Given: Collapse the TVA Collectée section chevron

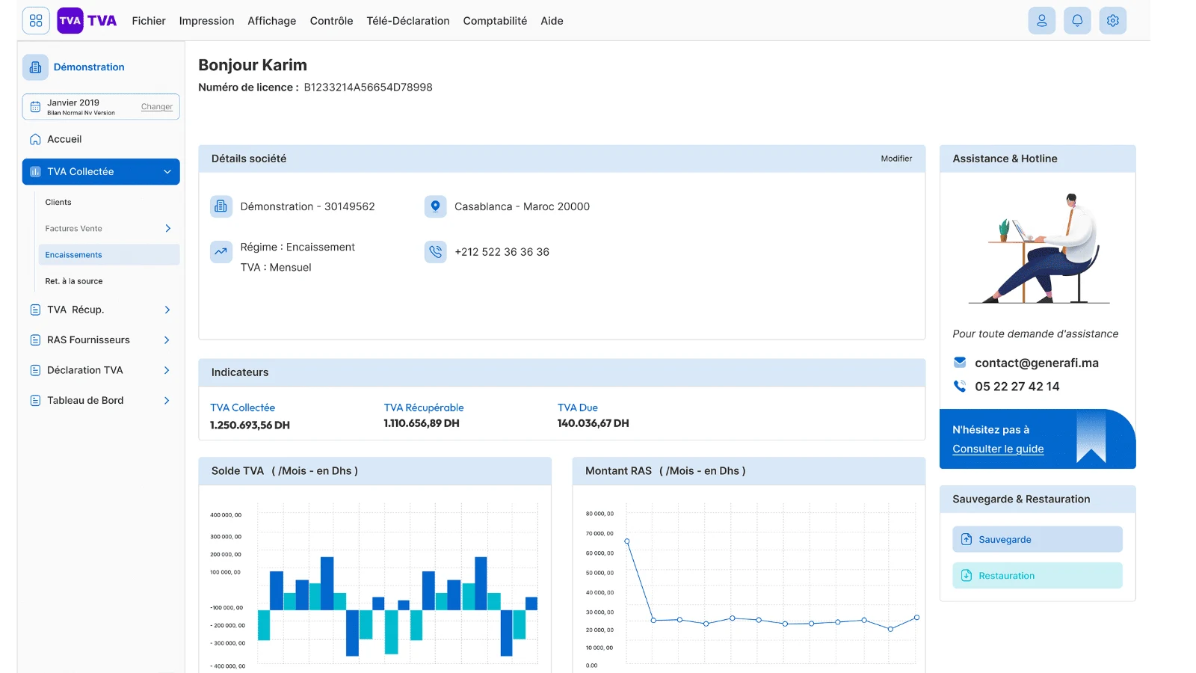Looking at the screenshot, I should (167, 172).
